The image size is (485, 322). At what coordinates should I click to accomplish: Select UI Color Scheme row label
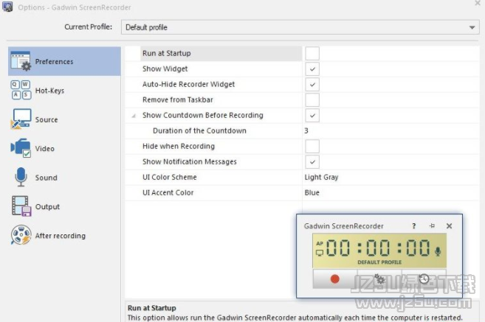170,177
